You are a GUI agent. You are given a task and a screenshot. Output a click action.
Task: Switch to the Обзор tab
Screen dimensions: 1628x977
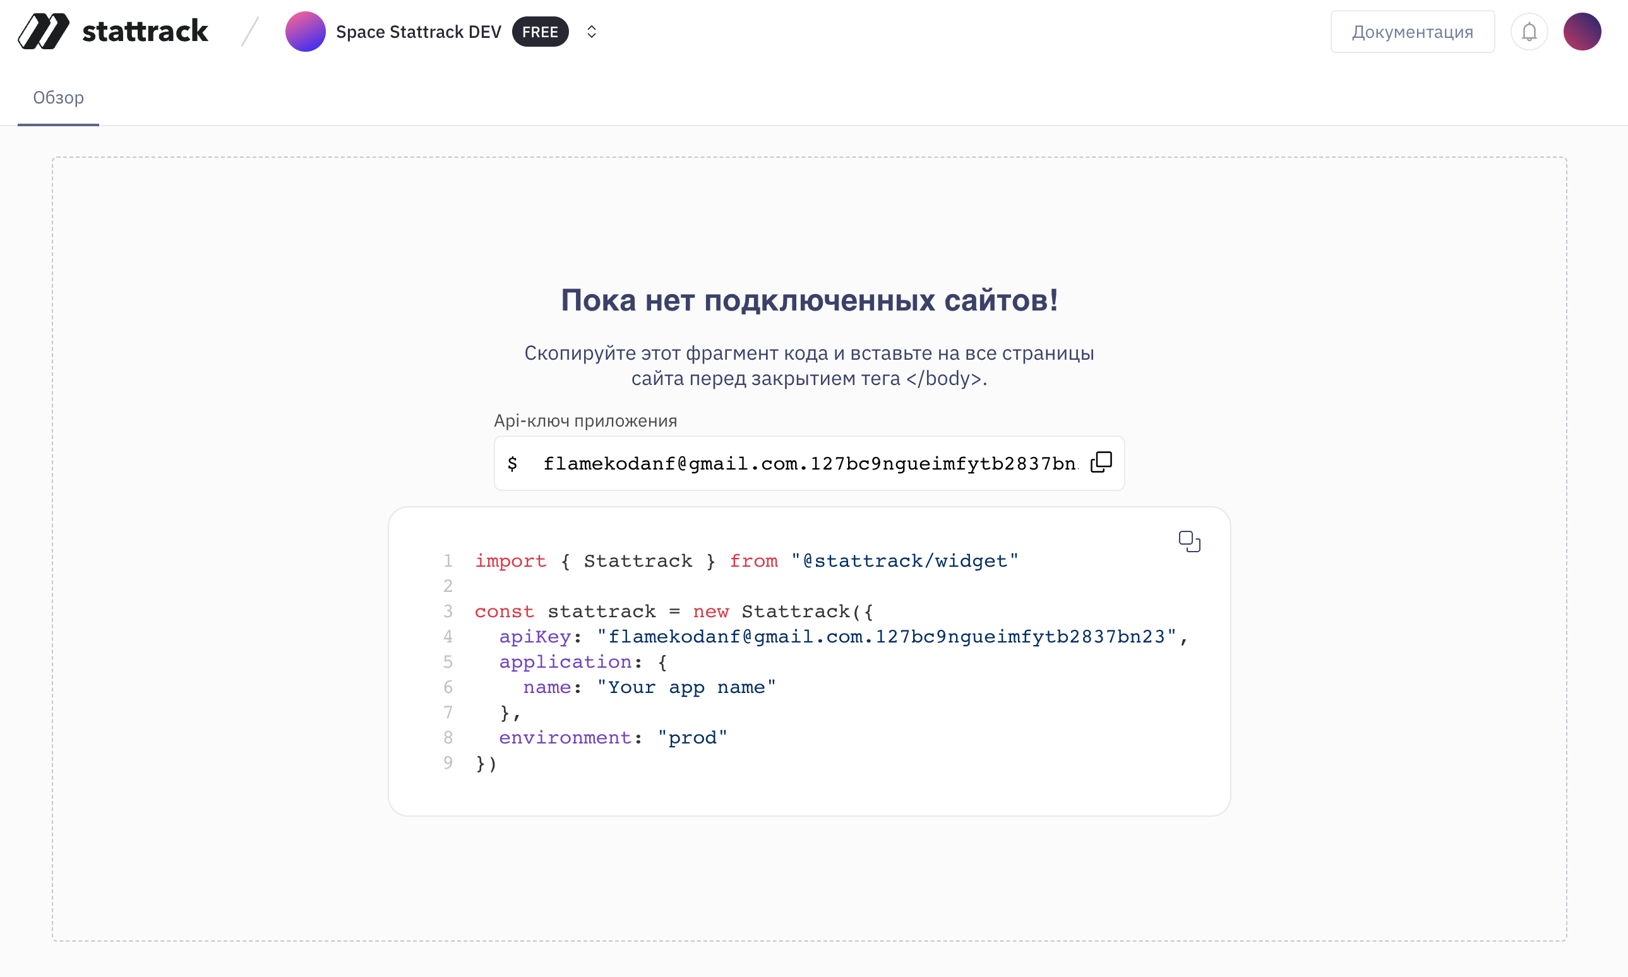pos(58,97)
